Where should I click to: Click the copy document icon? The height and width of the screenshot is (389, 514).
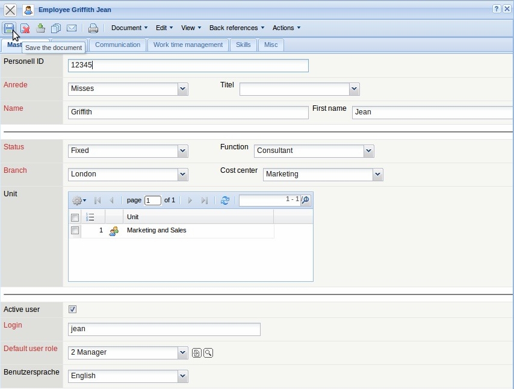click(x=56, y=28)
